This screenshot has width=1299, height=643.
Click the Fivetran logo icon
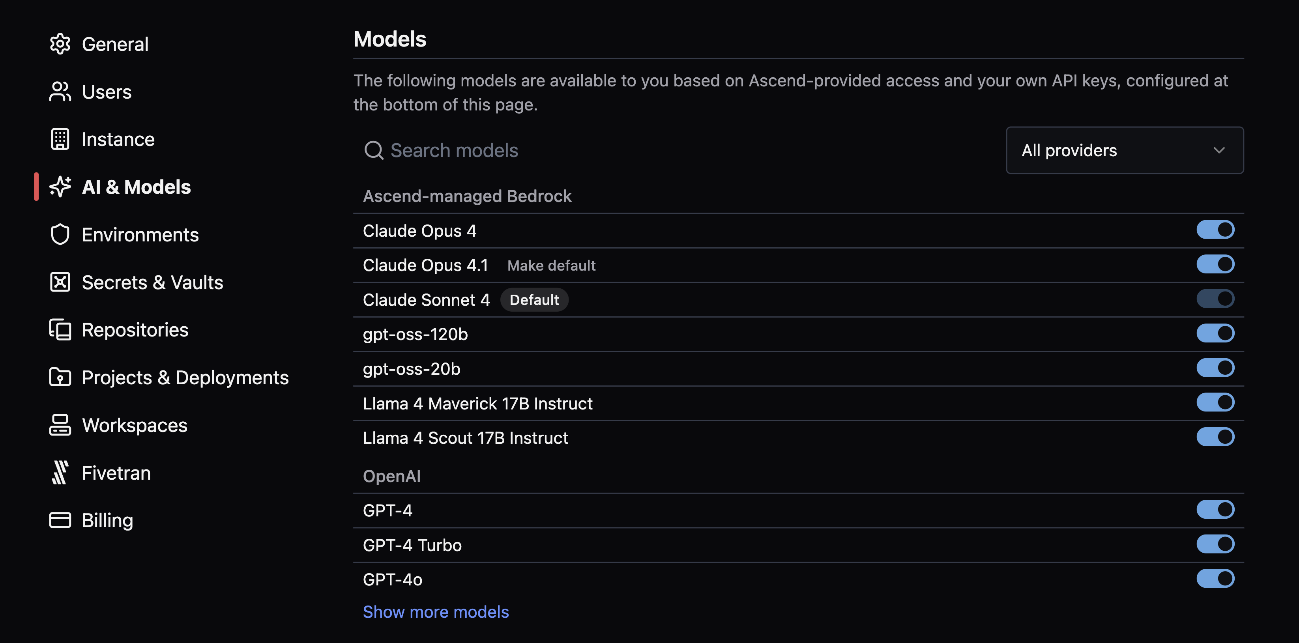pos(60,473)
